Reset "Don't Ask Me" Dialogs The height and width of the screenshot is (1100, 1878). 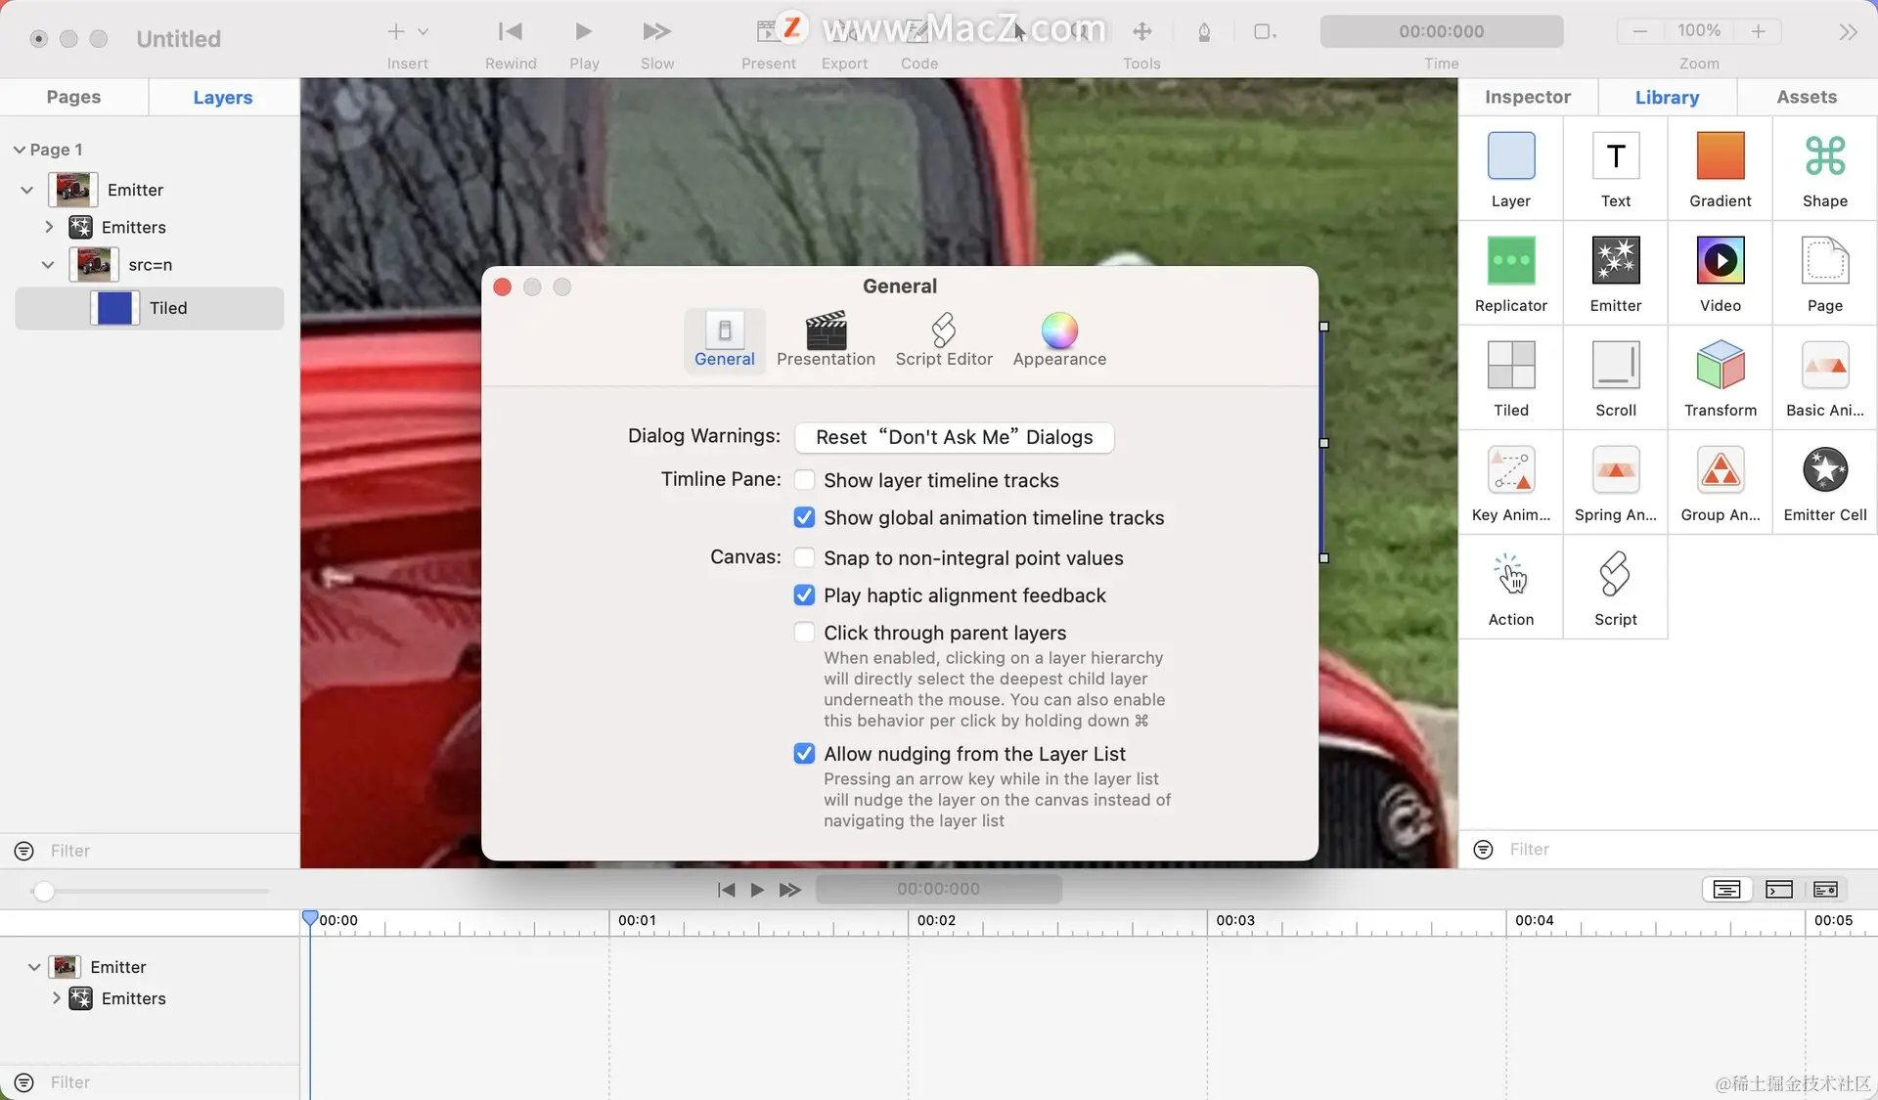pos(954,437)
